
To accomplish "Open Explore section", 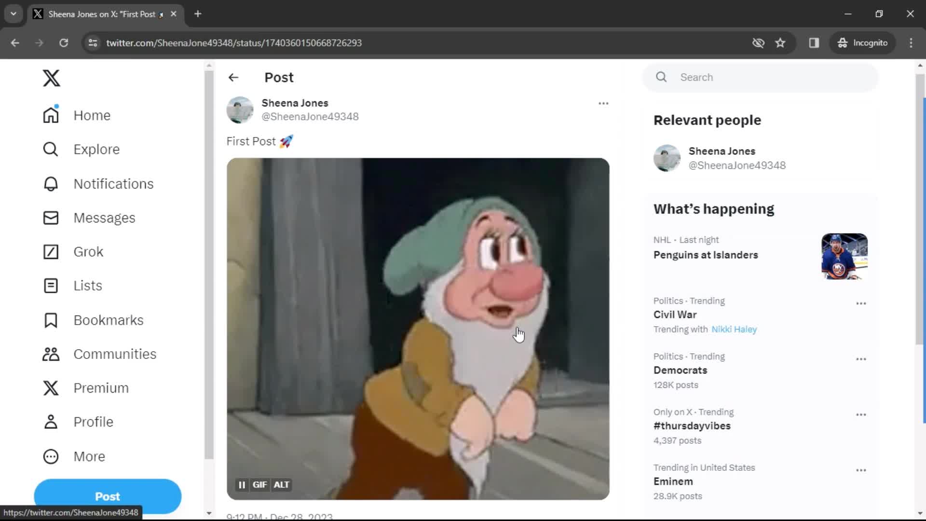I will [96, 149].
